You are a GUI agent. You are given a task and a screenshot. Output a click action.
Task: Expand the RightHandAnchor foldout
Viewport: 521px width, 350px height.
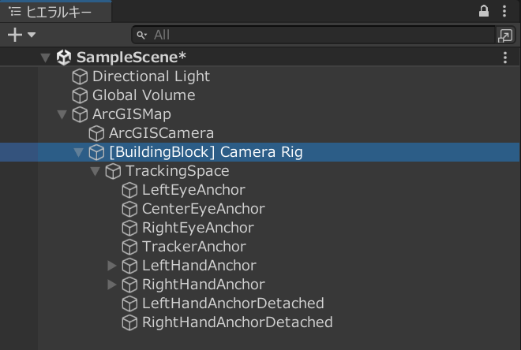[111, 285]
